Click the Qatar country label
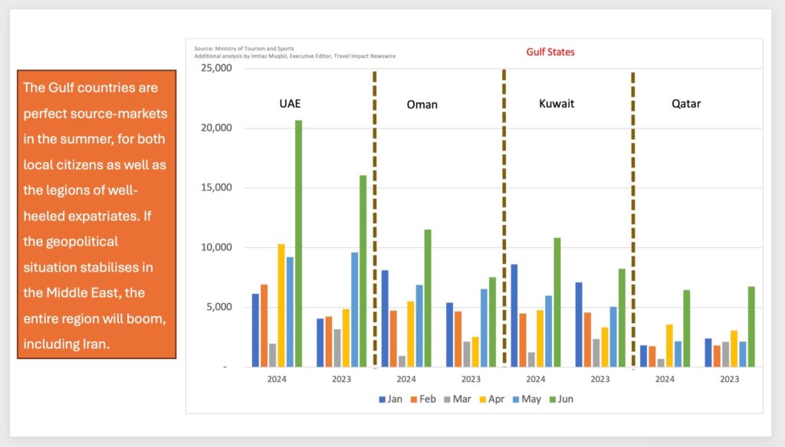Screen dimensions: 785x447 point(686,104)
